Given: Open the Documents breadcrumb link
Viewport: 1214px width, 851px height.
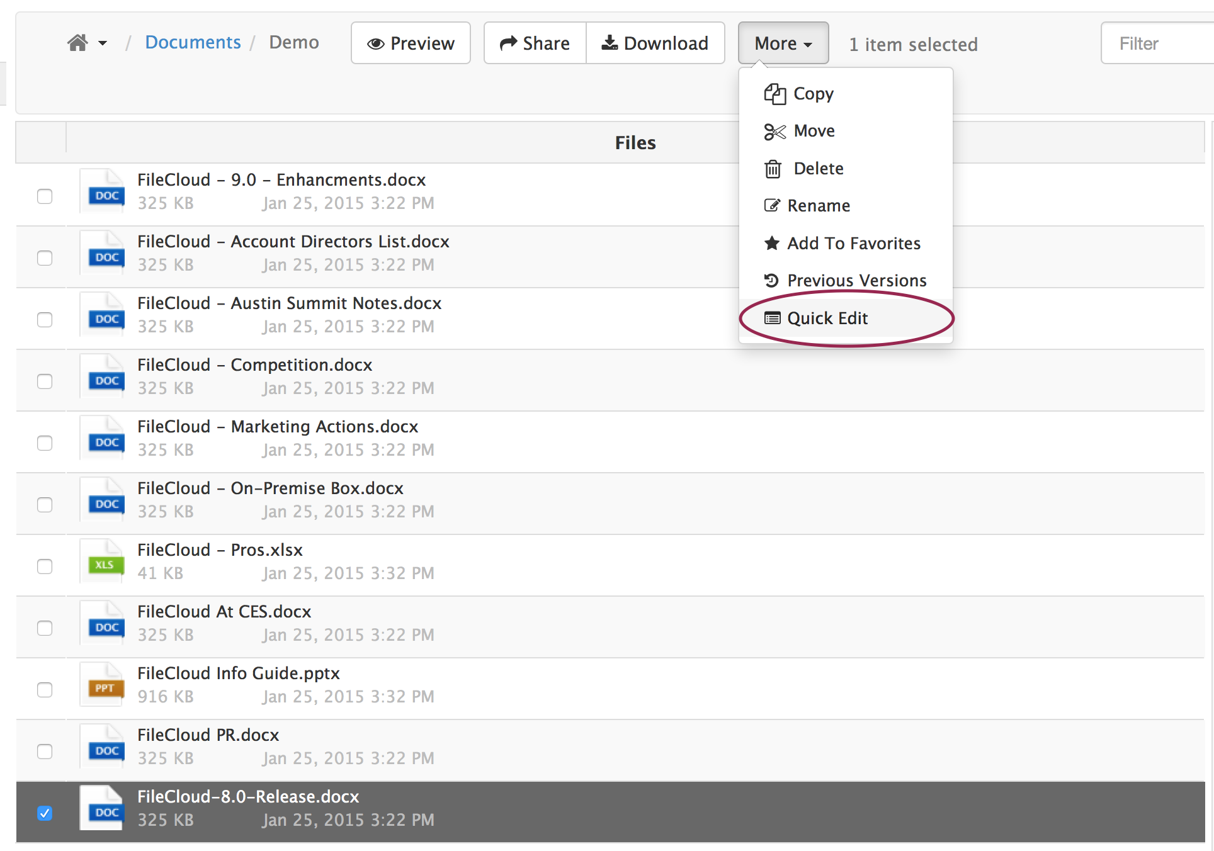Looking at the screenshot, I should coord(193,42).
